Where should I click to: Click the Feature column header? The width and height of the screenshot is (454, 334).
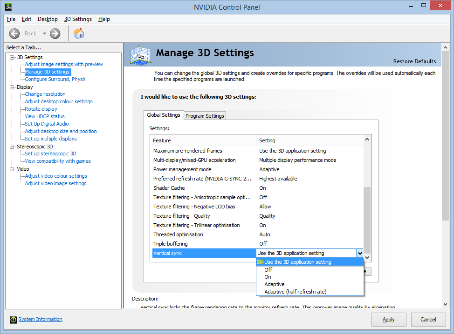(x=204, y=140)
